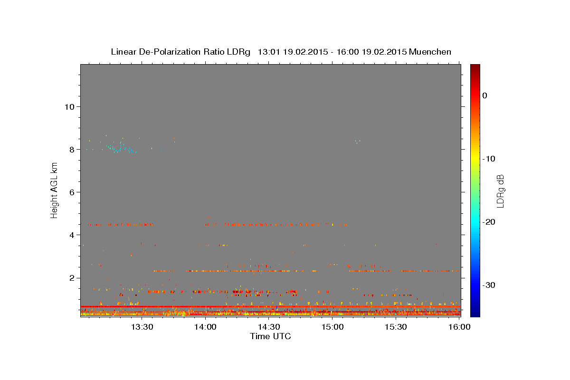Click the colorbar value label -10

click(x=489, y=159)
